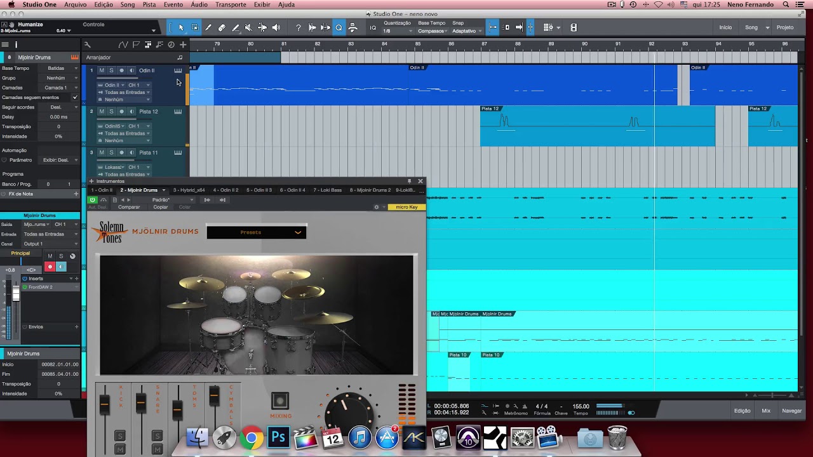Click the Principal channel volume fader
Viewport: 813px width, 457px height.
16,295
